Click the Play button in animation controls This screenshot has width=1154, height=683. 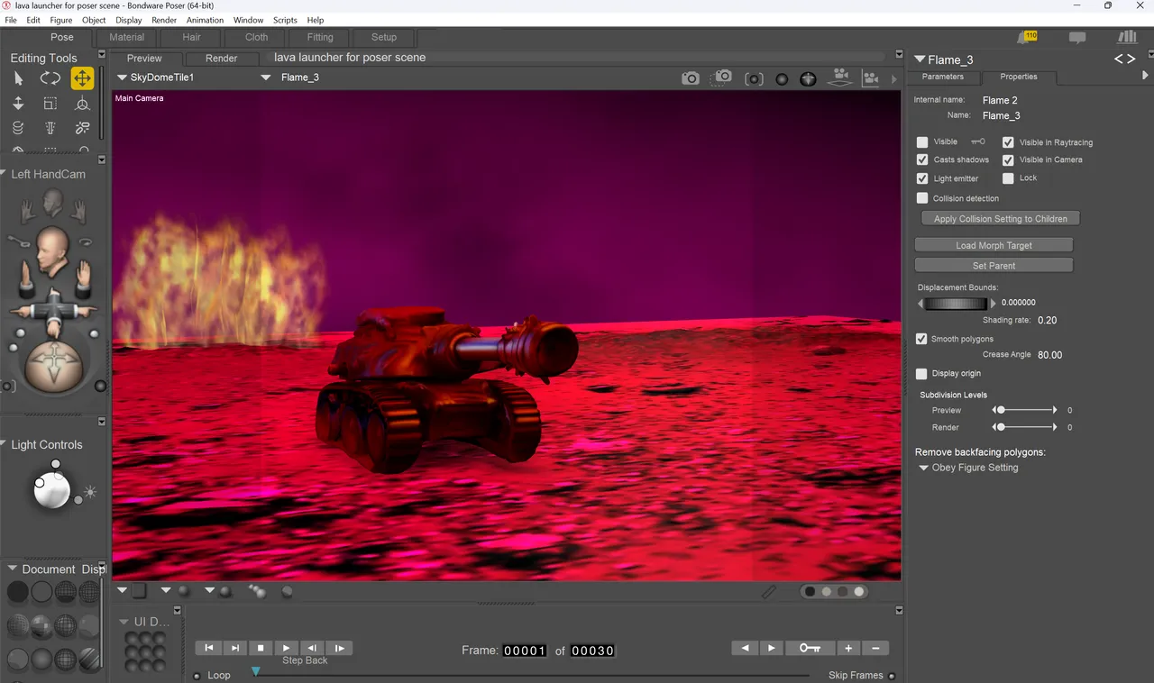point(287,647)
